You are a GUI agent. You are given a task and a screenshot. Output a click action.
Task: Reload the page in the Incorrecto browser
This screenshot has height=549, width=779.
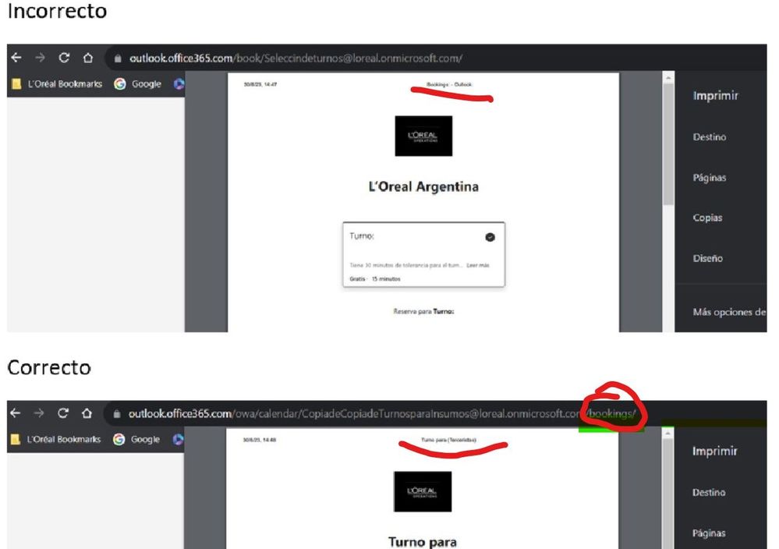(x=64, y=58)
